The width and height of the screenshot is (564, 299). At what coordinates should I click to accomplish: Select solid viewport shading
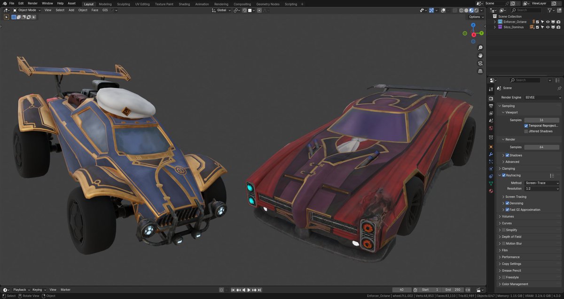pos(466,10)
